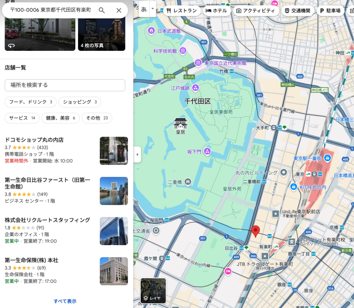
Task: Filter map by ホテル
Action: point(216,11)
